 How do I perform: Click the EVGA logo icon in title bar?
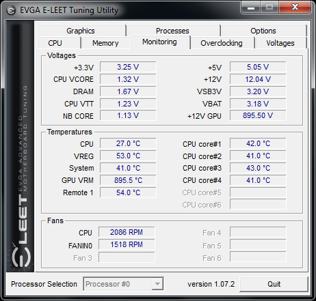point(11,10)
